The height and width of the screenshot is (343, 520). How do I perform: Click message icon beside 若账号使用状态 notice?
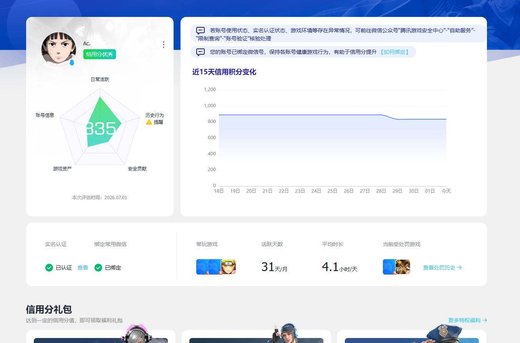(x=200, y=30)
